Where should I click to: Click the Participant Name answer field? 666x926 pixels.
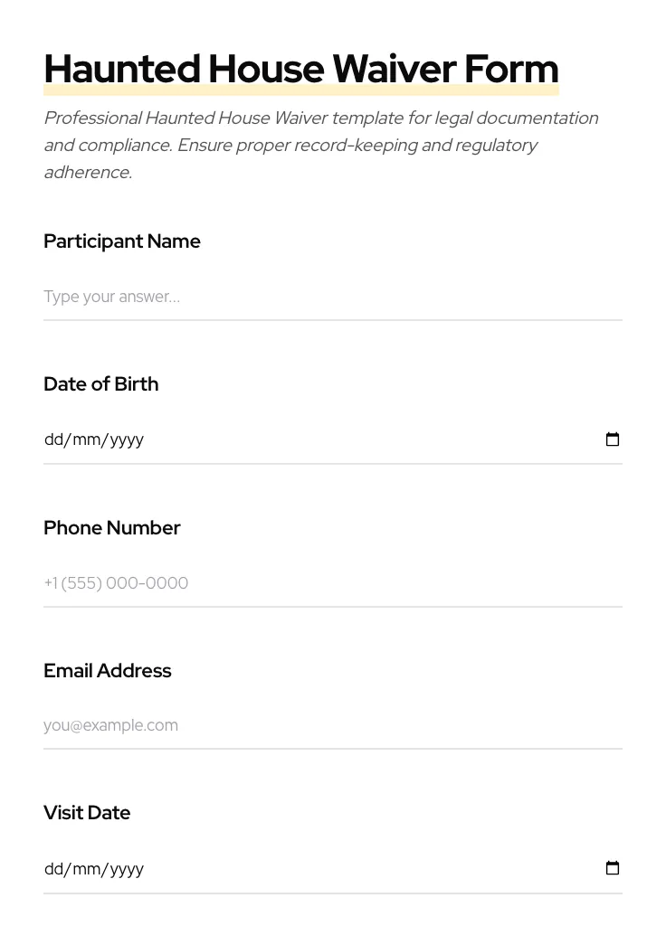point(332,297)
